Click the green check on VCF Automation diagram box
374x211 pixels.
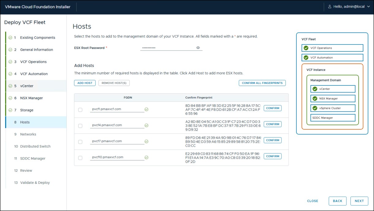pyautogui.click(x=306, y=58)
